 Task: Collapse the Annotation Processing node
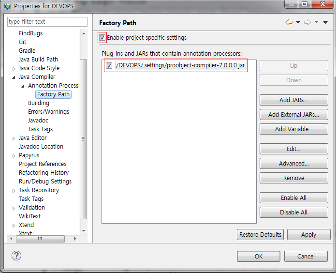coord(23,86)
